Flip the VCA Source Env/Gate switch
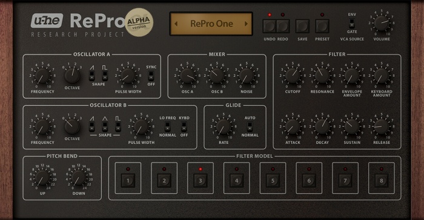Viewport: 424px width, 220px height. [x=352, y=23]
